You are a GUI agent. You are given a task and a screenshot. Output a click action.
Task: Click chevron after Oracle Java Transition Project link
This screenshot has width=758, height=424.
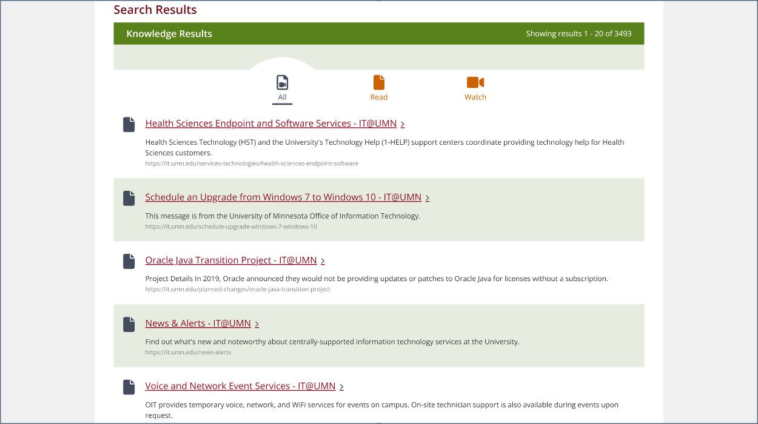pyautogui.click(x=323, y=261)
